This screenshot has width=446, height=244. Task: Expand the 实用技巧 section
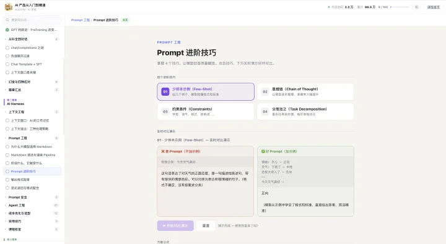click(32, 221)
